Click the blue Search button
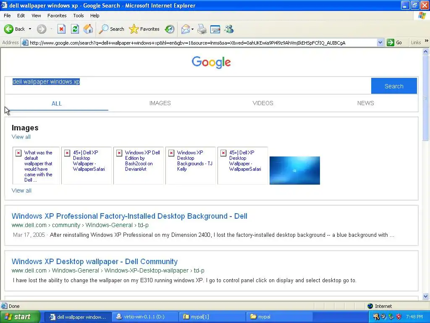430x323 pixels. pos(394,86)
